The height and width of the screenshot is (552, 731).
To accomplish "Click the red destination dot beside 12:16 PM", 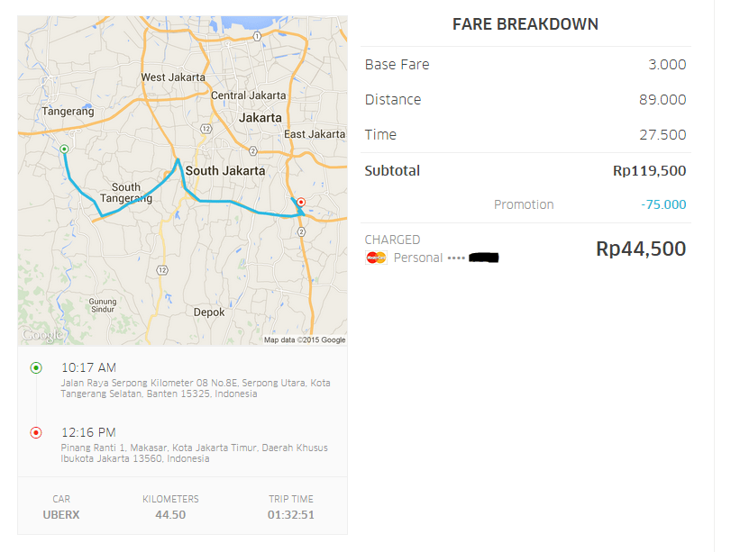I will (x=36, y=430).
